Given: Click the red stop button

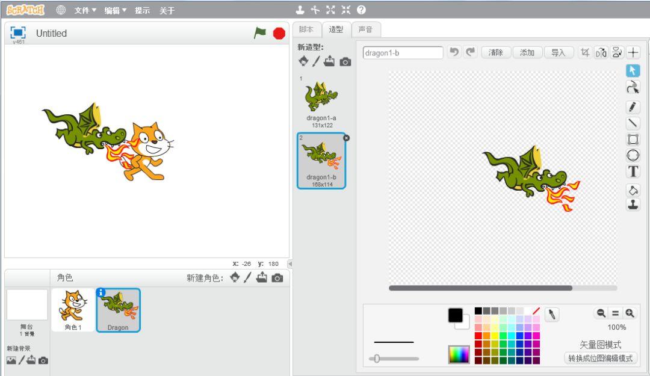Looking at the screenshot, I should click(279, 33).
